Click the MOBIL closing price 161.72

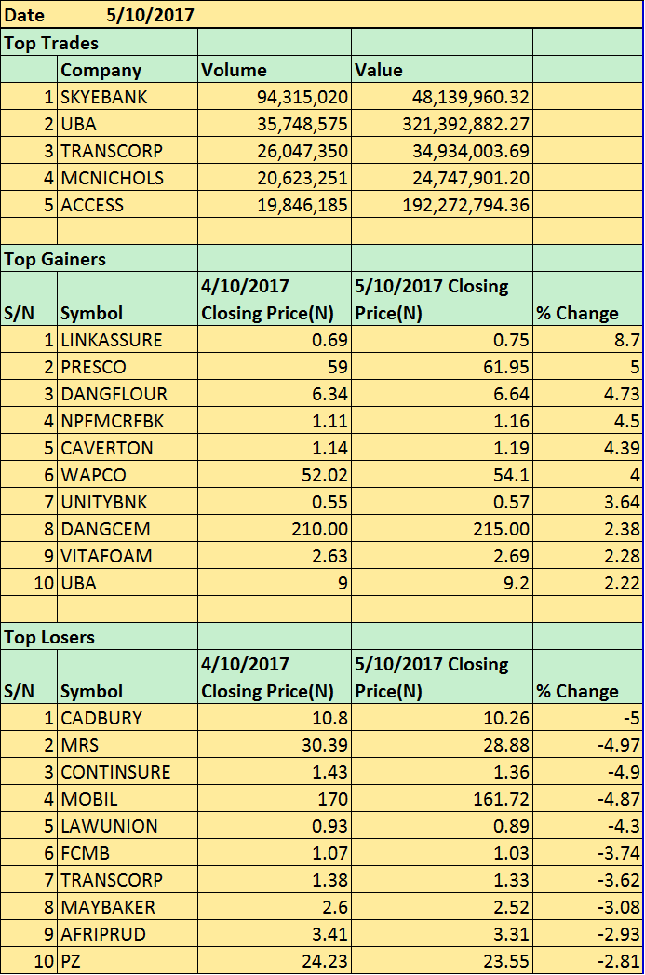coord(502,799)
